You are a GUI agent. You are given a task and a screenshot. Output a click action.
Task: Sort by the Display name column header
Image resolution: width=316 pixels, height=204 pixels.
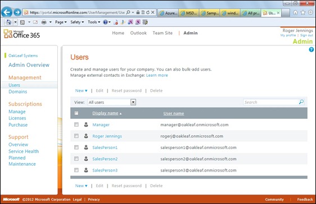[105, 113]
